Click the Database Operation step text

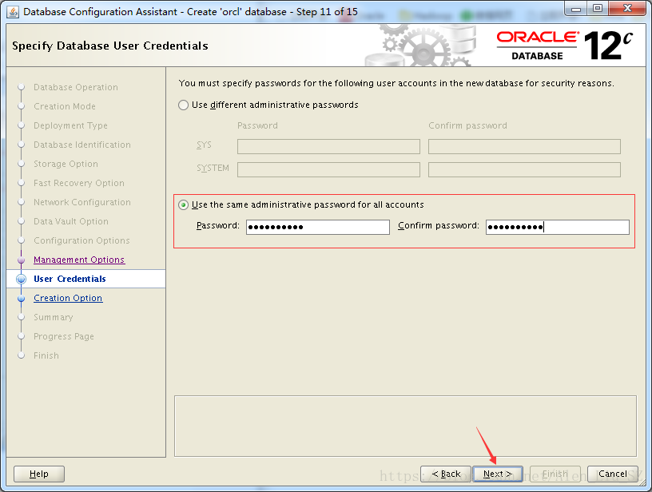click(x=76, y=87)
